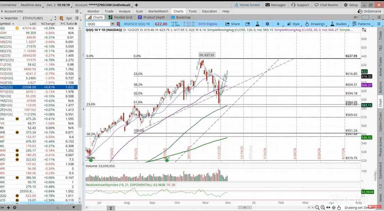This screenshot has width=384, height=211.
Task: Open the Charts sub-tab
Action: (x=95, y=17)
